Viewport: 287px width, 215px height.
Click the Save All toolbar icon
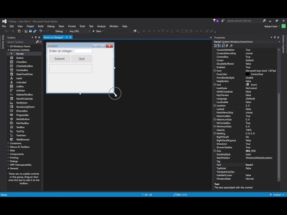(35, 31)
